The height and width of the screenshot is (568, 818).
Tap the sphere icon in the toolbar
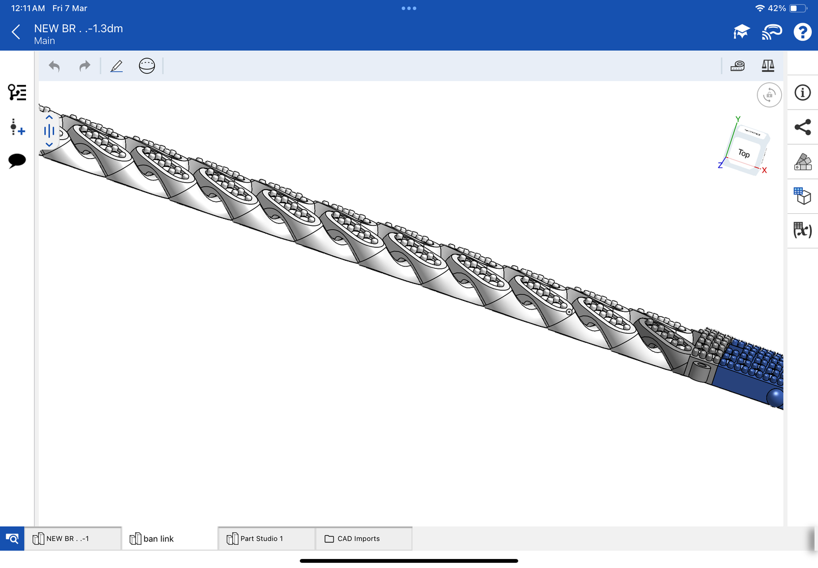[x=147, y=66]
